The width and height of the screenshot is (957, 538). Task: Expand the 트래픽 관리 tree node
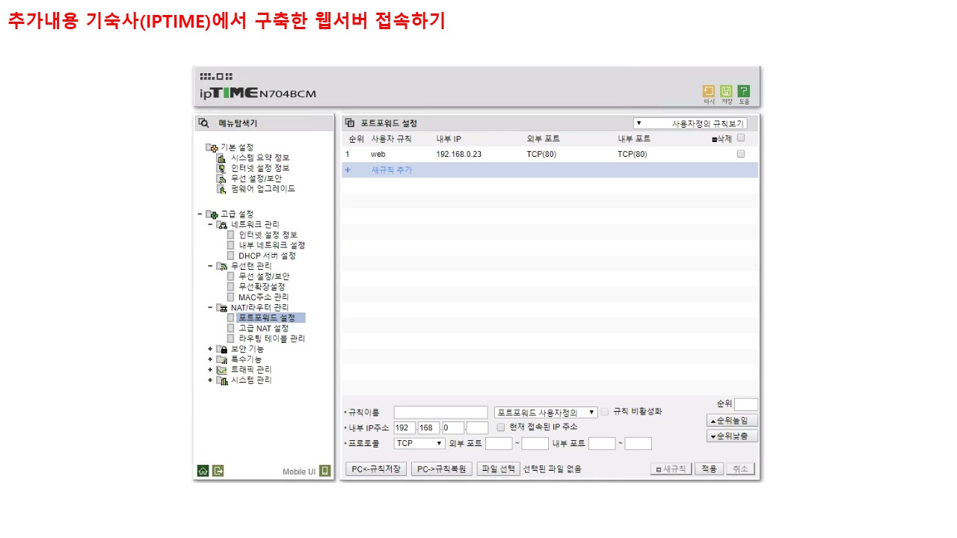click(x=210, y=370)
